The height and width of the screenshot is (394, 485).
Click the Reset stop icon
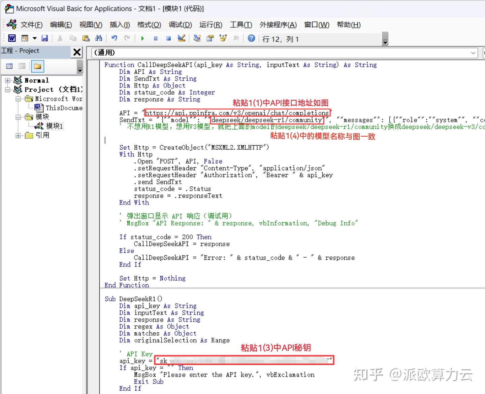click(168, 38)
